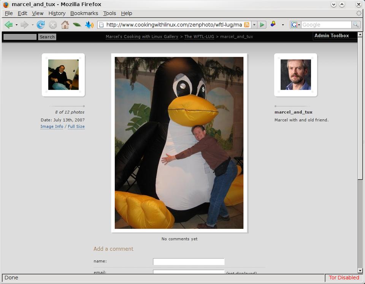This screenshot has height=284, width=365.
Task: Click the RSS feed icon in address bar
Action: 247,25
